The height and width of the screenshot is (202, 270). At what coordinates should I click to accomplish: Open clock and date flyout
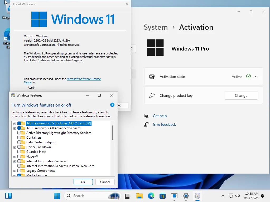(251, 196)
